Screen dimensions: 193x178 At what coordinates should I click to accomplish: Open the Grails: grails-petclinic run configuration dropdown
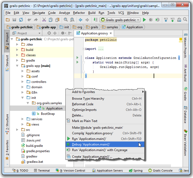120,20
